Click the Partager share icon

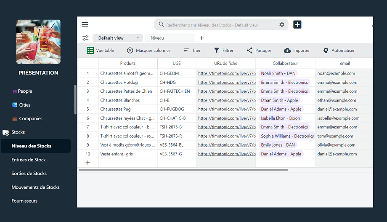coord(249,51)
